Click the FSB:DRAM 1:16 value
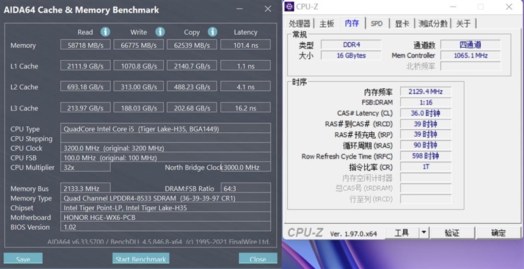This screenshot has width=524, height=269. coord(426,102)
